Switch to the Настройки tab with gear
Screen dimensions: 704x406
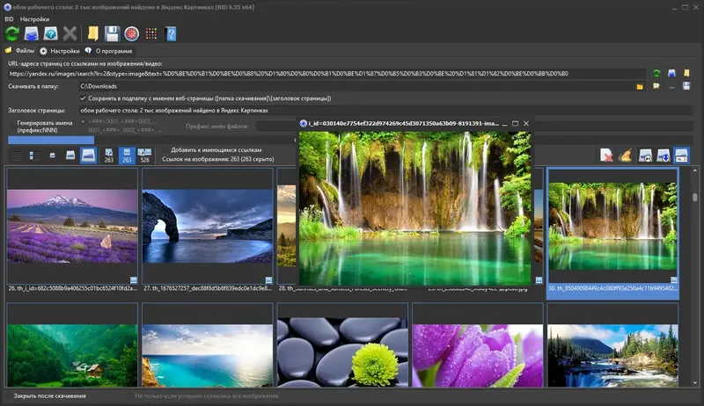point(60,51)
